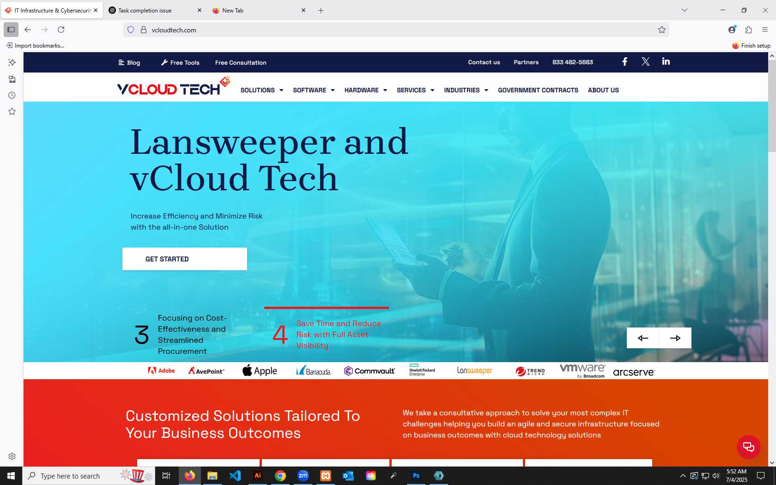This screenshot has height=485, width=776.
Task: Go to previous slide with left arrow
Action: click(x=643, y=338)
